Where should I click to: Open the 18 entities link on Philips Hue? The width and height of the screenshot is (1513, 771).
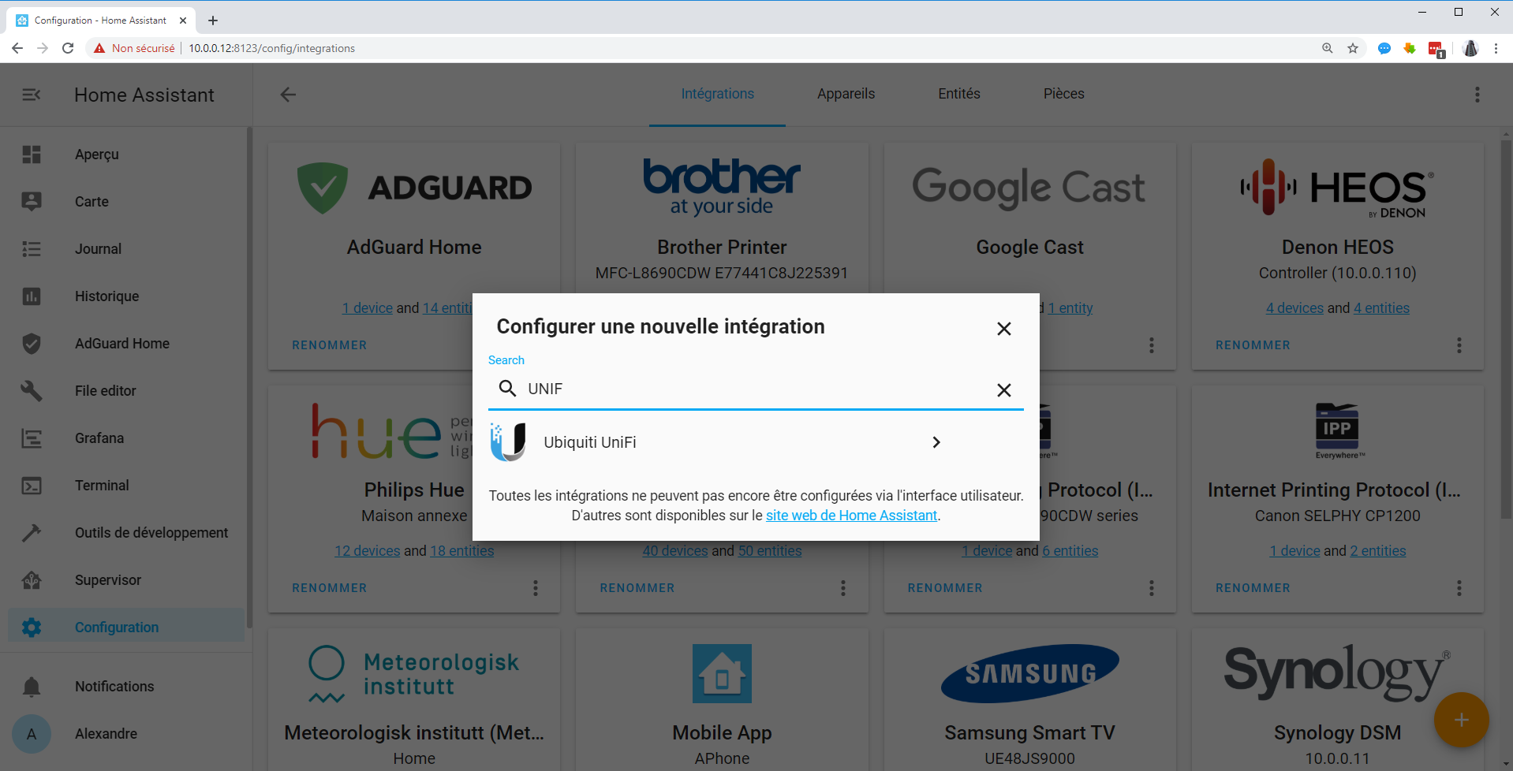[461, 551]
